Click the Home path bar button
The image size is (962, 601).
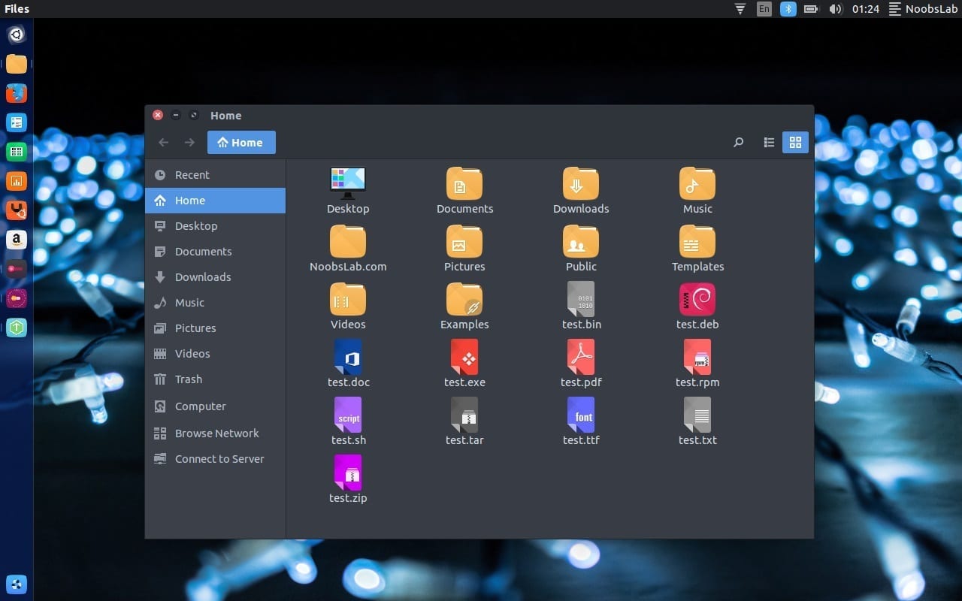[x=241, y=142]
